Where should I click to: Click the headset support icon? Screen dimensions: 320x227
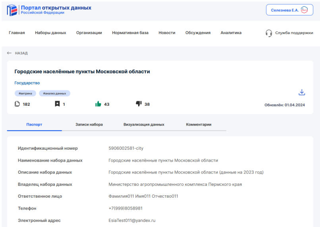click(x=269, y=33)
